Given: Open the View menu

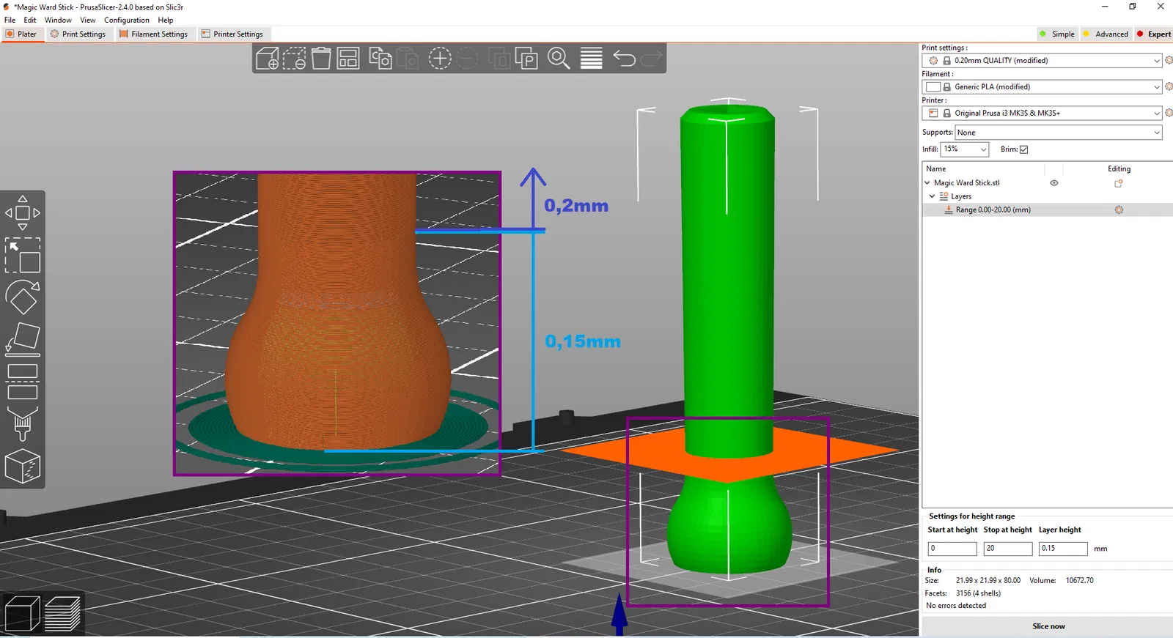Looking at the screenshot, I should pyautogui.click(x=88, y=21).
